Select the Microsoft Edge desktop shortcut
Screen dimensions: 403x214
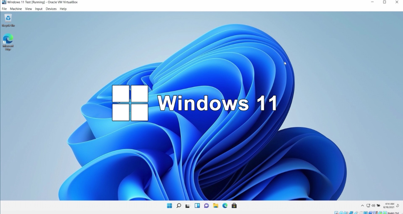[x=8, y=42]
